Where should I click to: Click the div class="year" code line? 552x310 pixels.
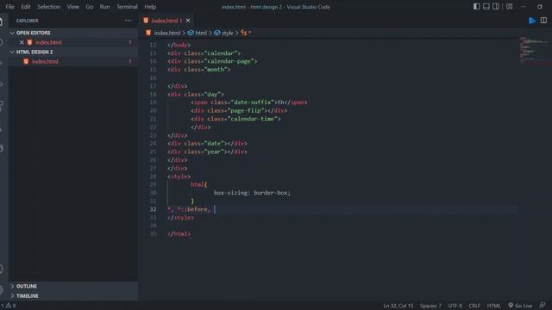pos(207,152)
